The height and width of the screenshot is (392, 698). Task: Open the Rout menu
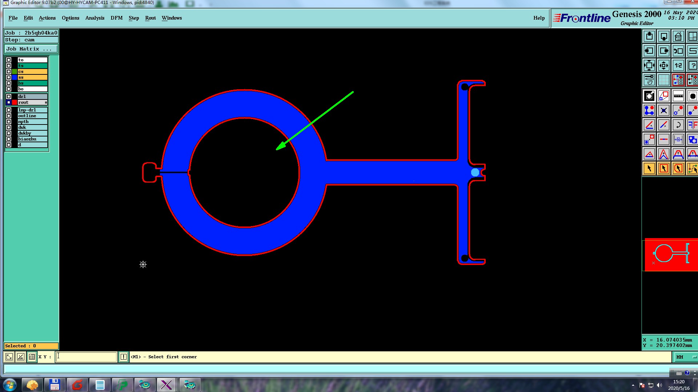click(150, 18)
